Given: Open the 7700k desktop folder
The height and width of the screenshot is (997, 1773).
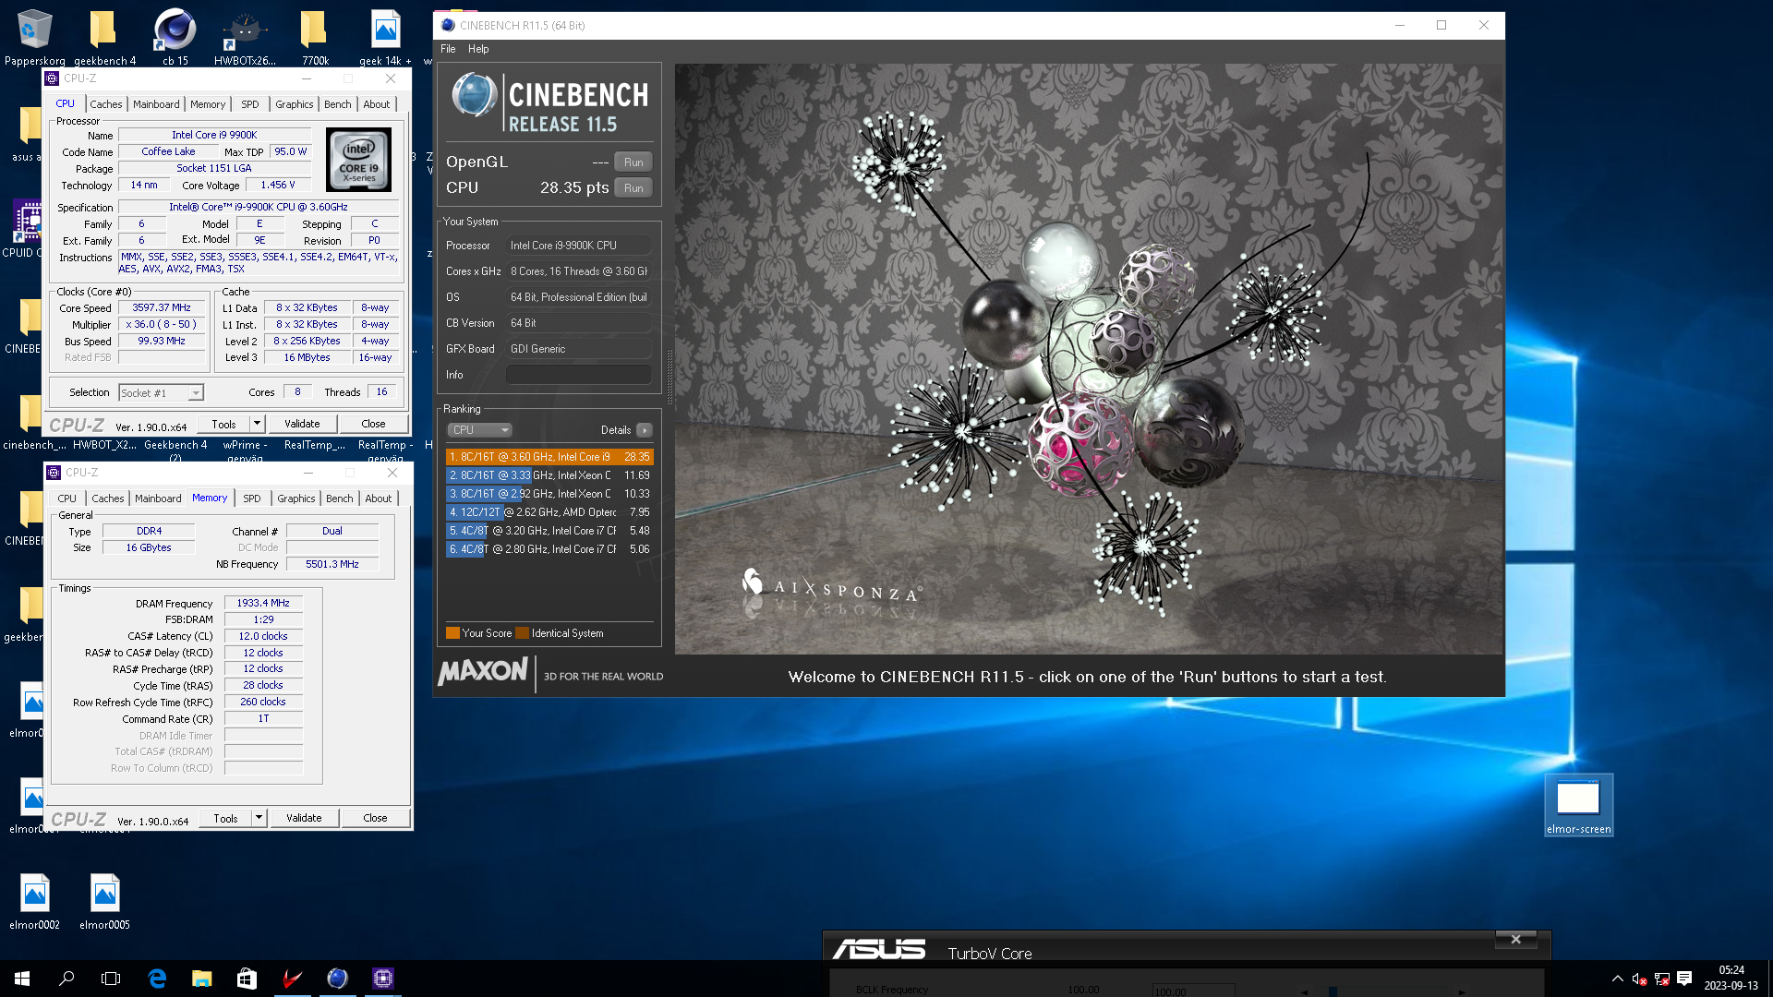Looking at the screenshot, I should point(315,37).
